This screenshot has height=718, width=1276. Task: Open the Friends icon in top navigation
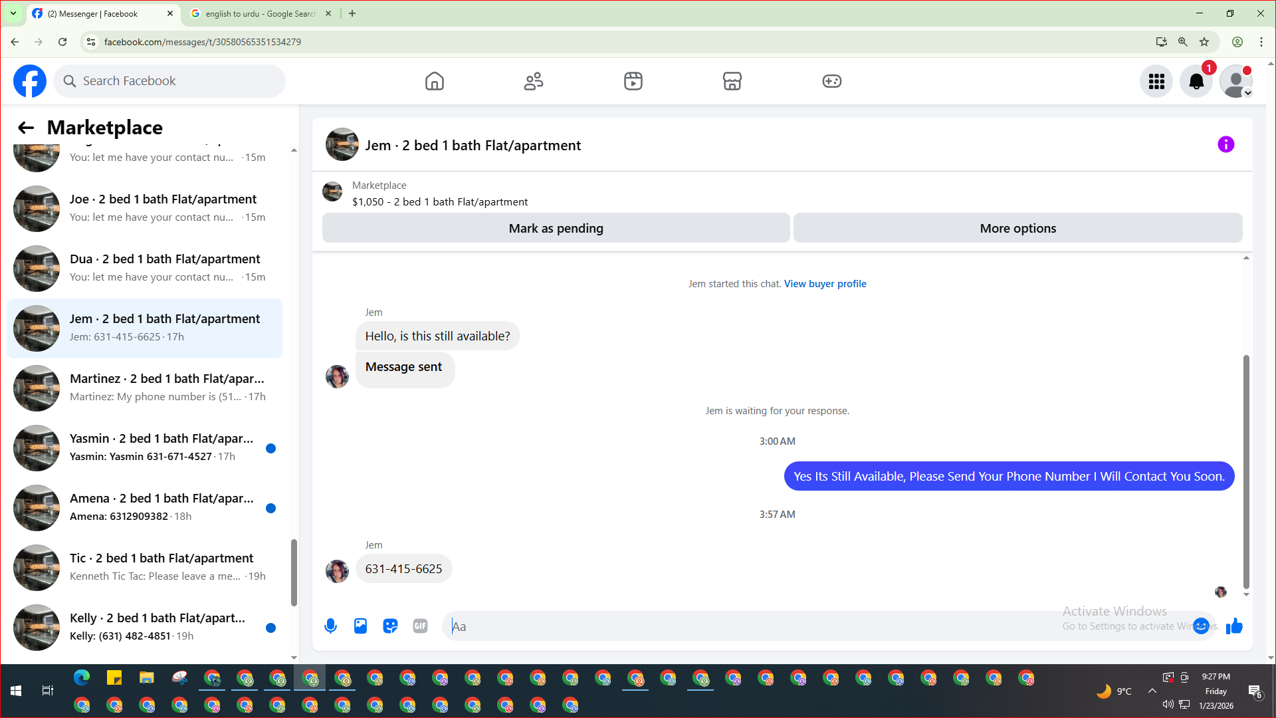pyautogui.click(x=533, y=81)
